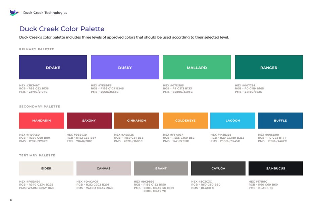The height and width of the screenshot is (212, 322).
Task: Click the PMS 7480U/3395C text
Action: pyautogui.click(x=178, y=92)
